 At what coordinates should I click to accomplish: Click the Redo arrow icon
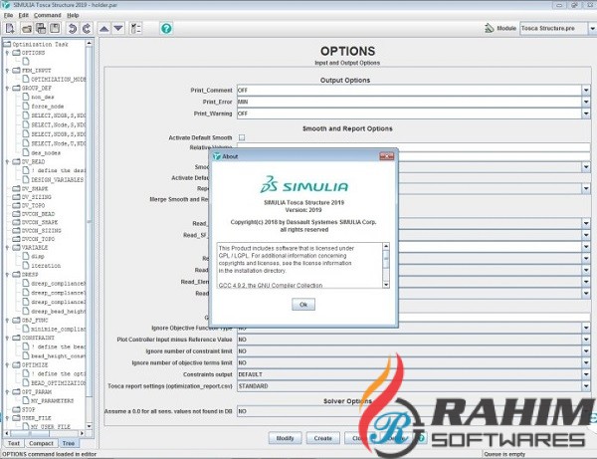point(87,28)
